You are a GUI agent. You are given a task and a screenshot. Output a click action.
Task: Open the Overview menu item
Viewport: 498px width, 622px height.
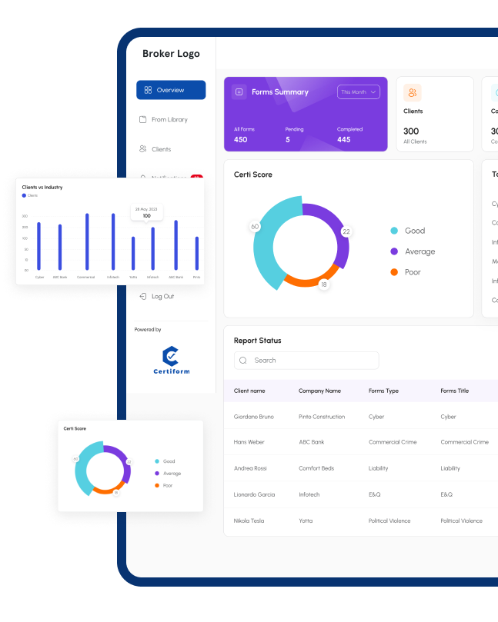pyautogui.click(x=171, y=90)
